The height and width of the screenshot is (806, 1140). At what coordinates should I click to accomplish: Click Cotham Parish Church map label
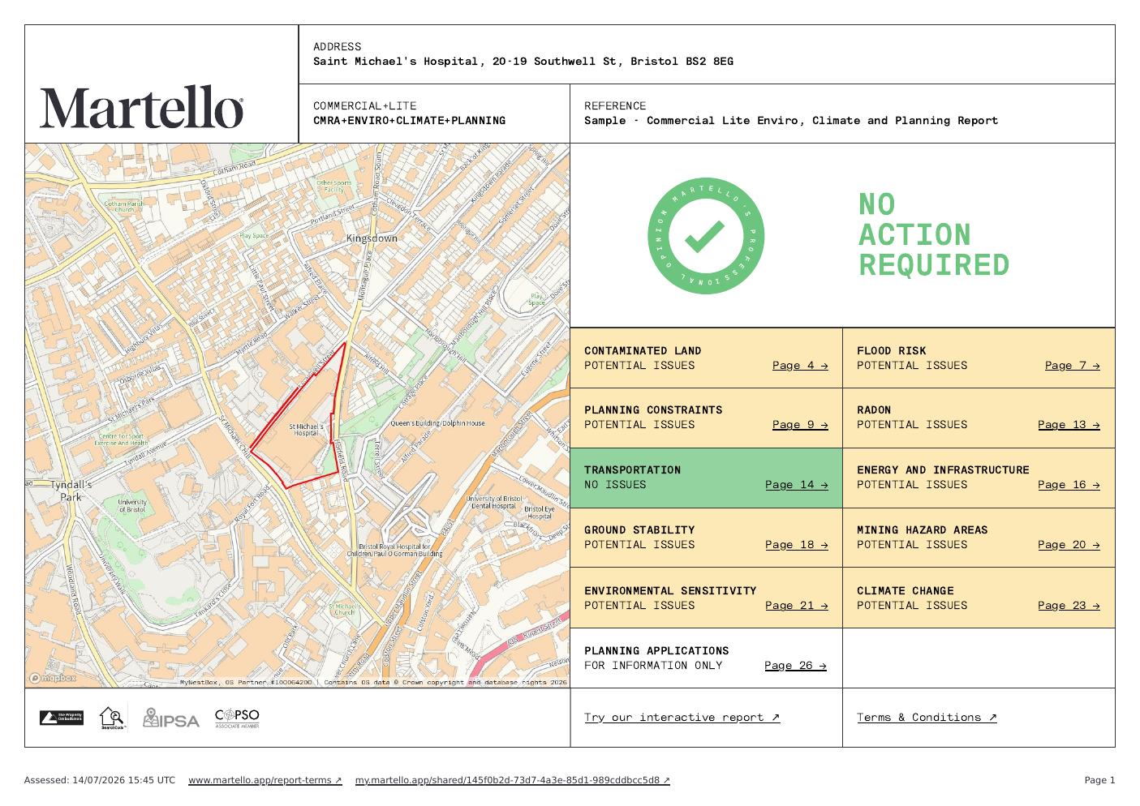pyautogui.click(x=124, y=207)
